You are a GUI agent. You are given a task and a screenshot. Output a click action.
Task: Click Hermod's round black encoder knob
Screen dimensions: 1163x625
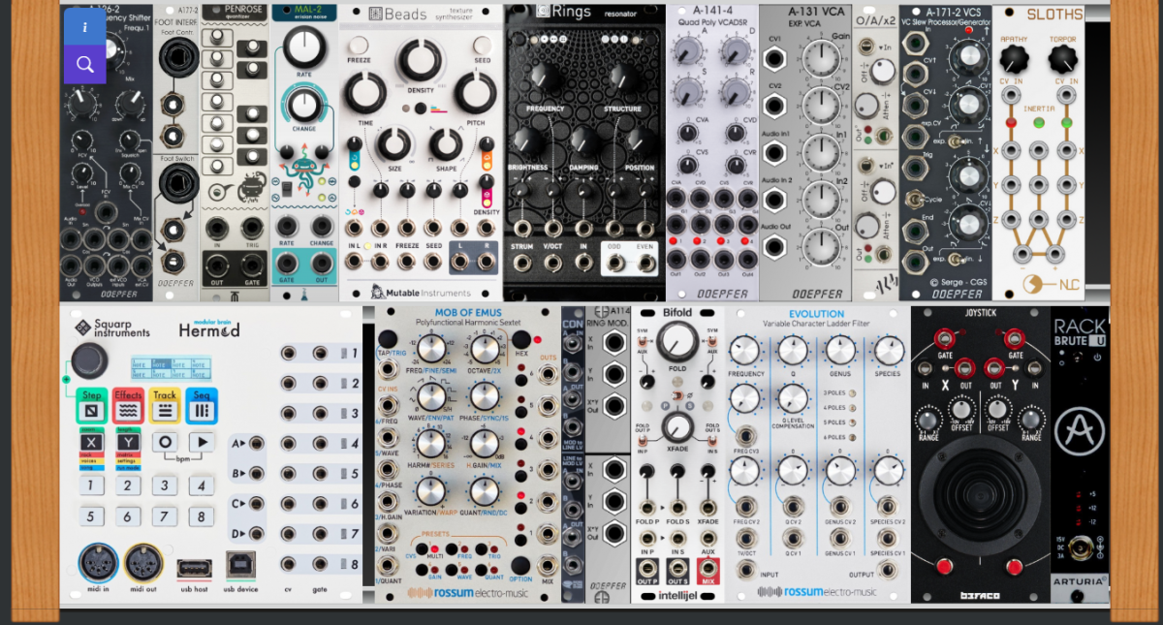[x=88, y=359]
